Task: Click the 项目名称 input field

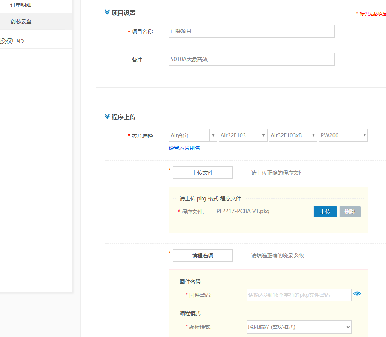Action: point(251,31)
